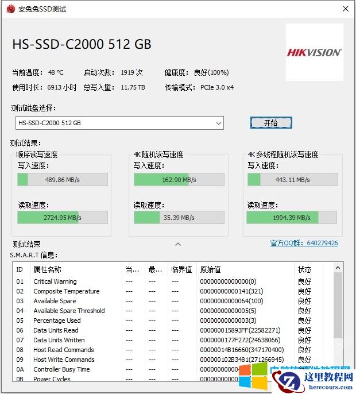Click raw value 0000000000141(321)
356x394 pixels.
[x=231, y=291]
